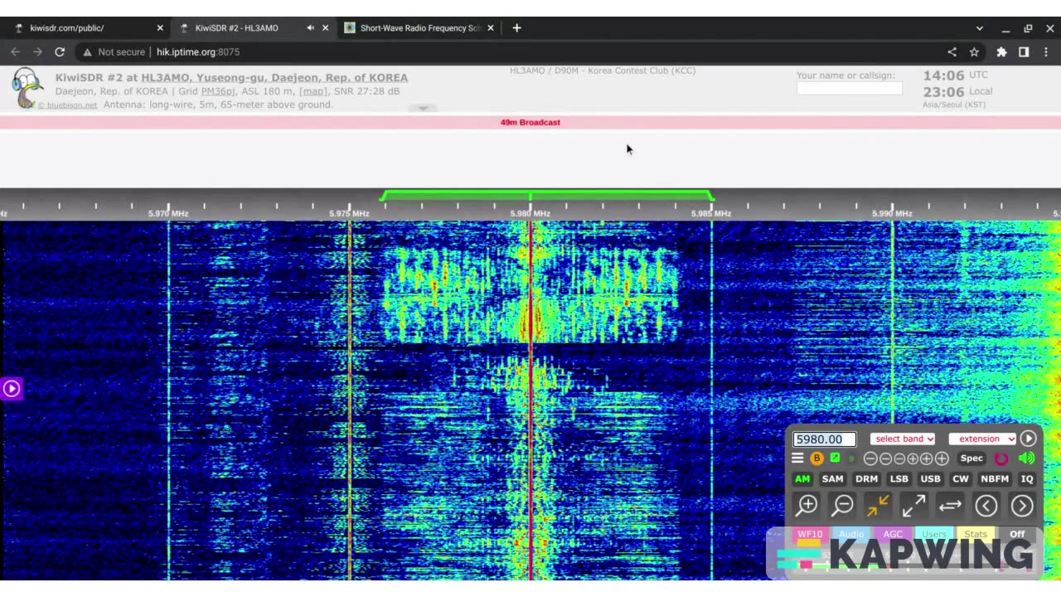
Task: Click the KiwiSDR bird logo
Action: coord(27,88)
